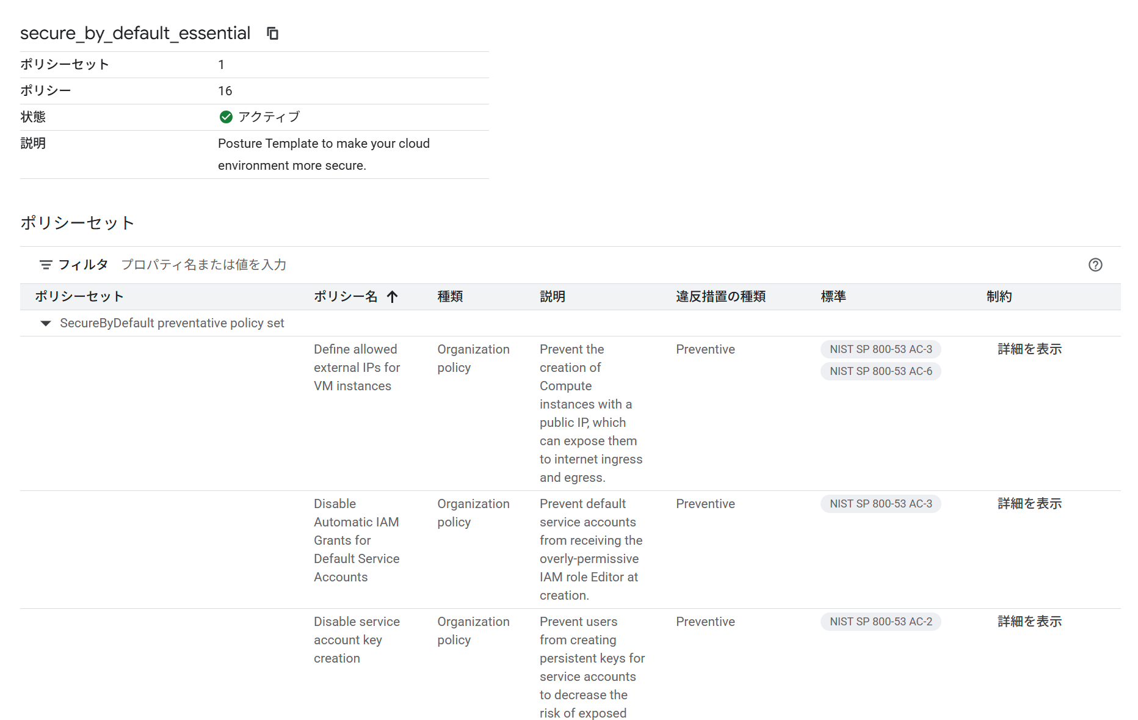
Task: Click the 違反措置の種類 column header
Action: coord(720,297)
